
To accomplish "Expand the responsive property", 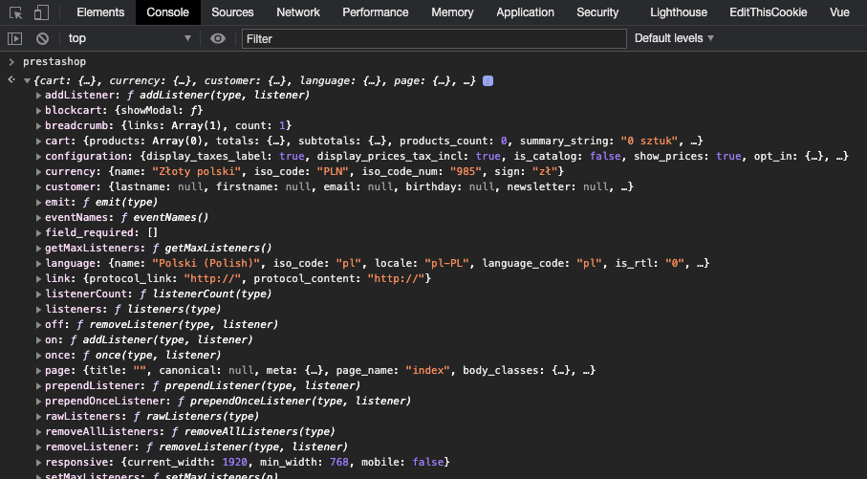I will click(38, 463).
